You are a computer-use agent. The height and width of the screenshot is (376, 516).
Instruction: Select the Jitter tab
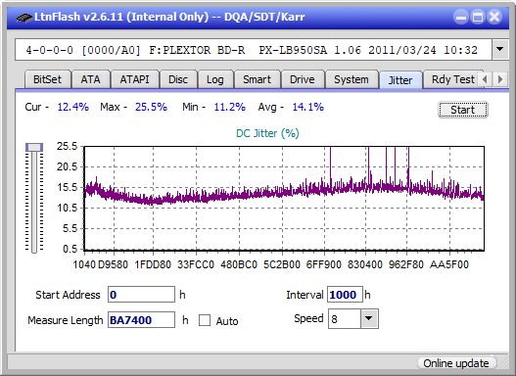click(400, 80)
